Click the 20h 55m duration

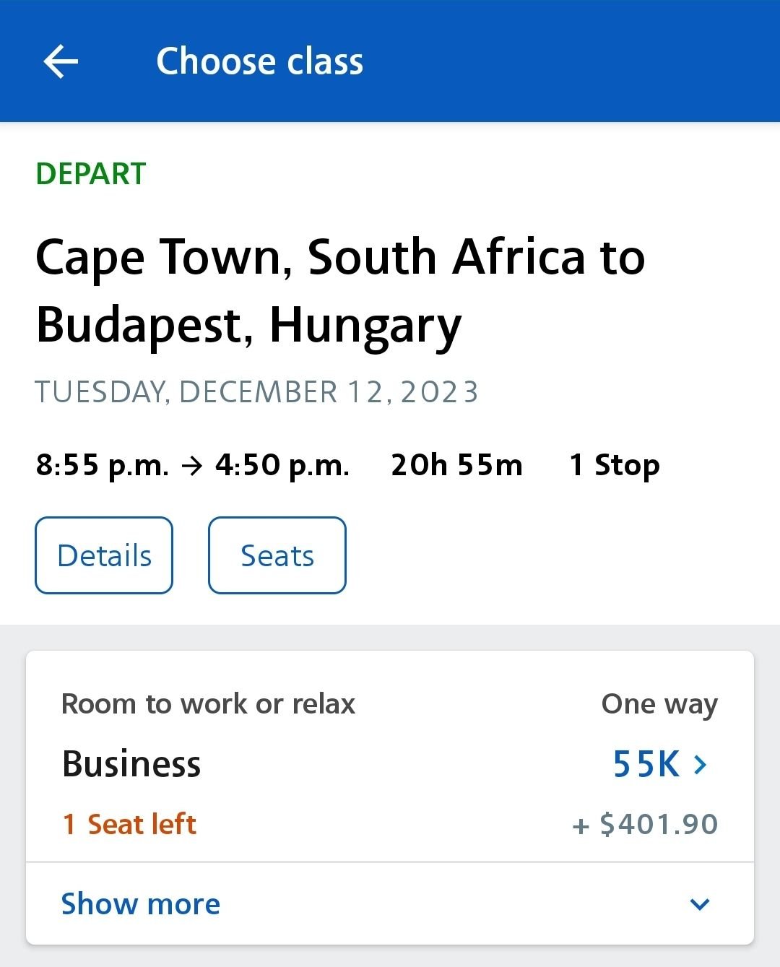456,465
